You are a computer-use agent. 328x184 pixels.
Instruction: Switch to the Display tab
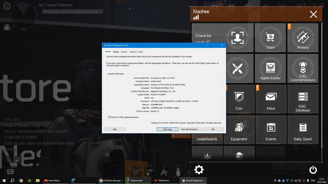[116, 52]
